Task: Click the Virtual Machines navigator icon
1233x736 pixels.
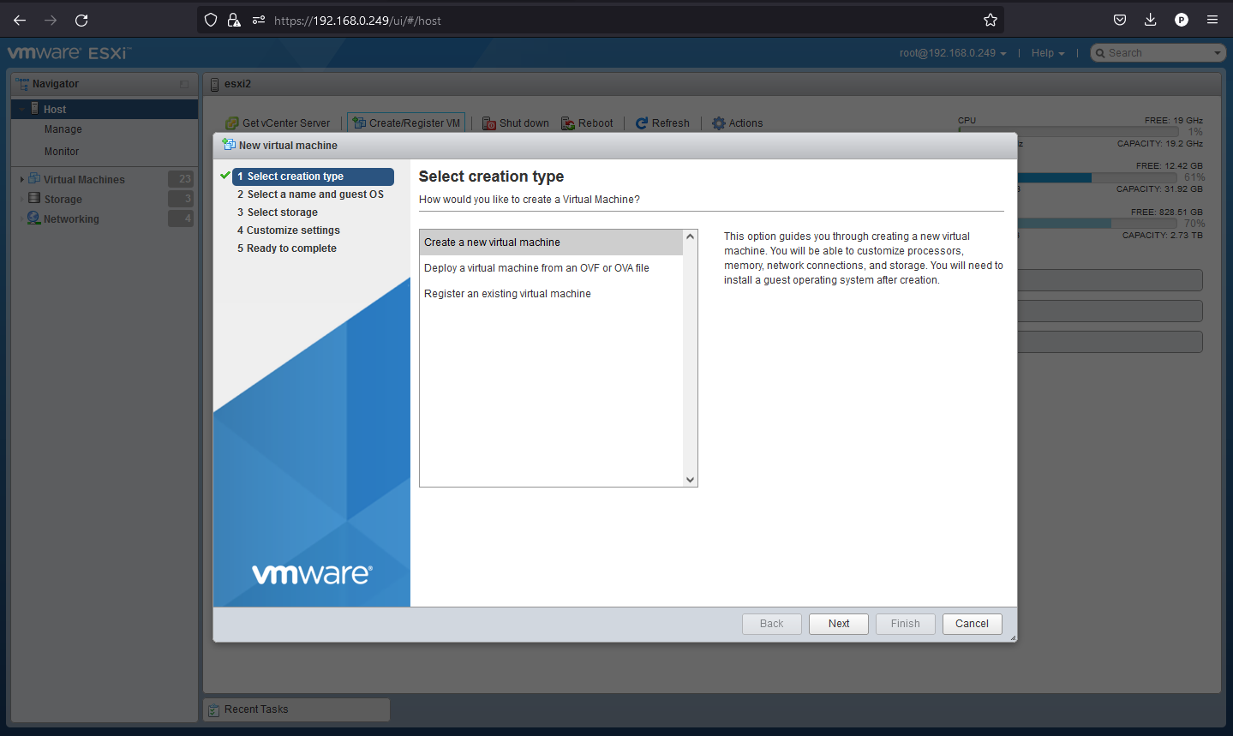Action: [34, 178]
